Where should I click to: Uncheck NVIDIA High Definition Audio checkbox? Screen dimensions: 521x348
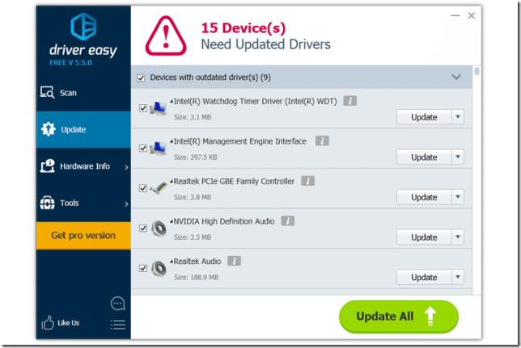[x=143, y=229]
